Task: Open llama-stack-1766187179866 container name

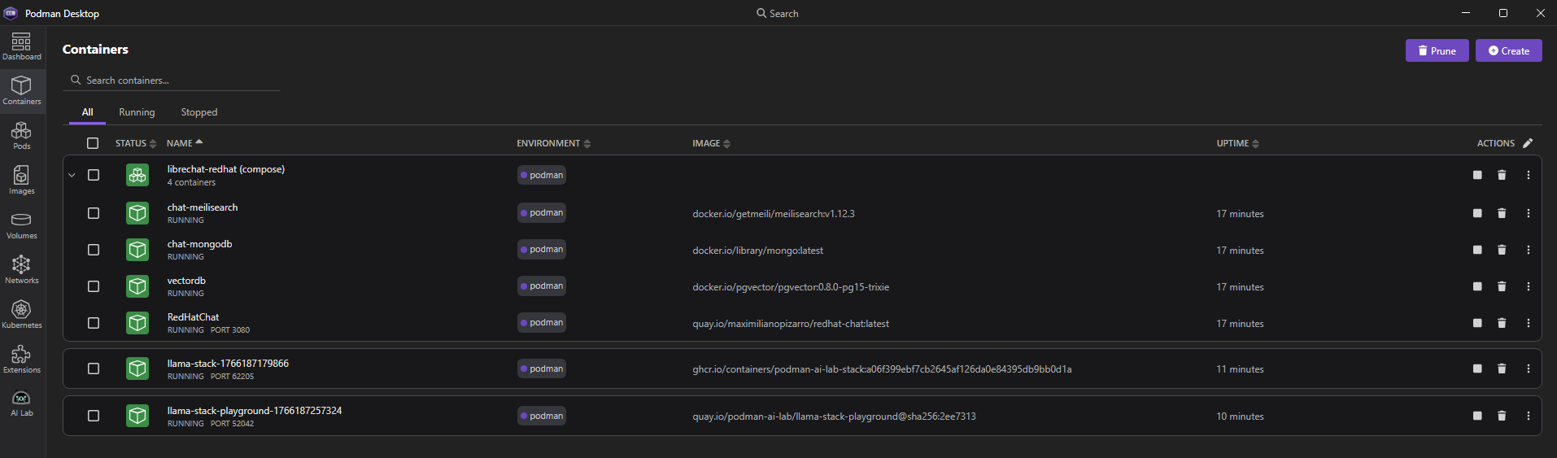Action: tap(228, 364)
